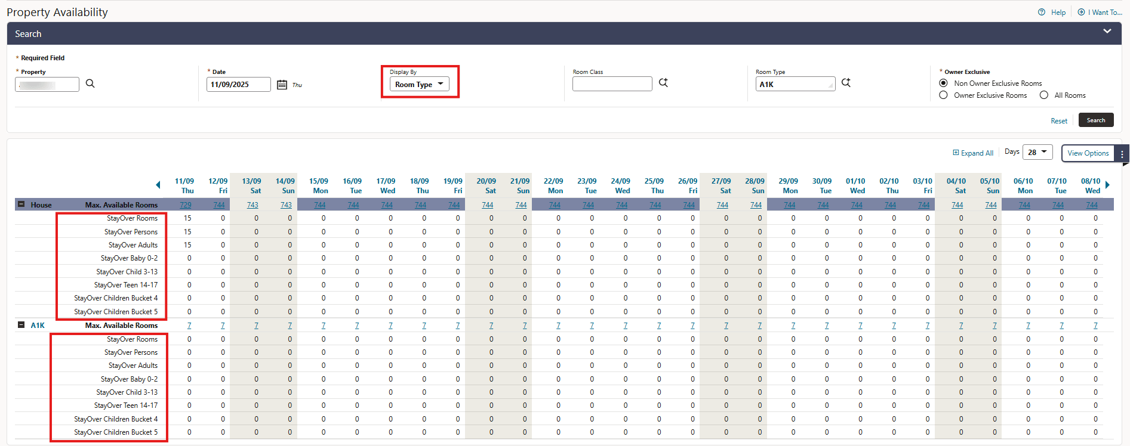Click the 15/09 Mon column header
The image size is (1130, 446).
click(x=319, y=186)
